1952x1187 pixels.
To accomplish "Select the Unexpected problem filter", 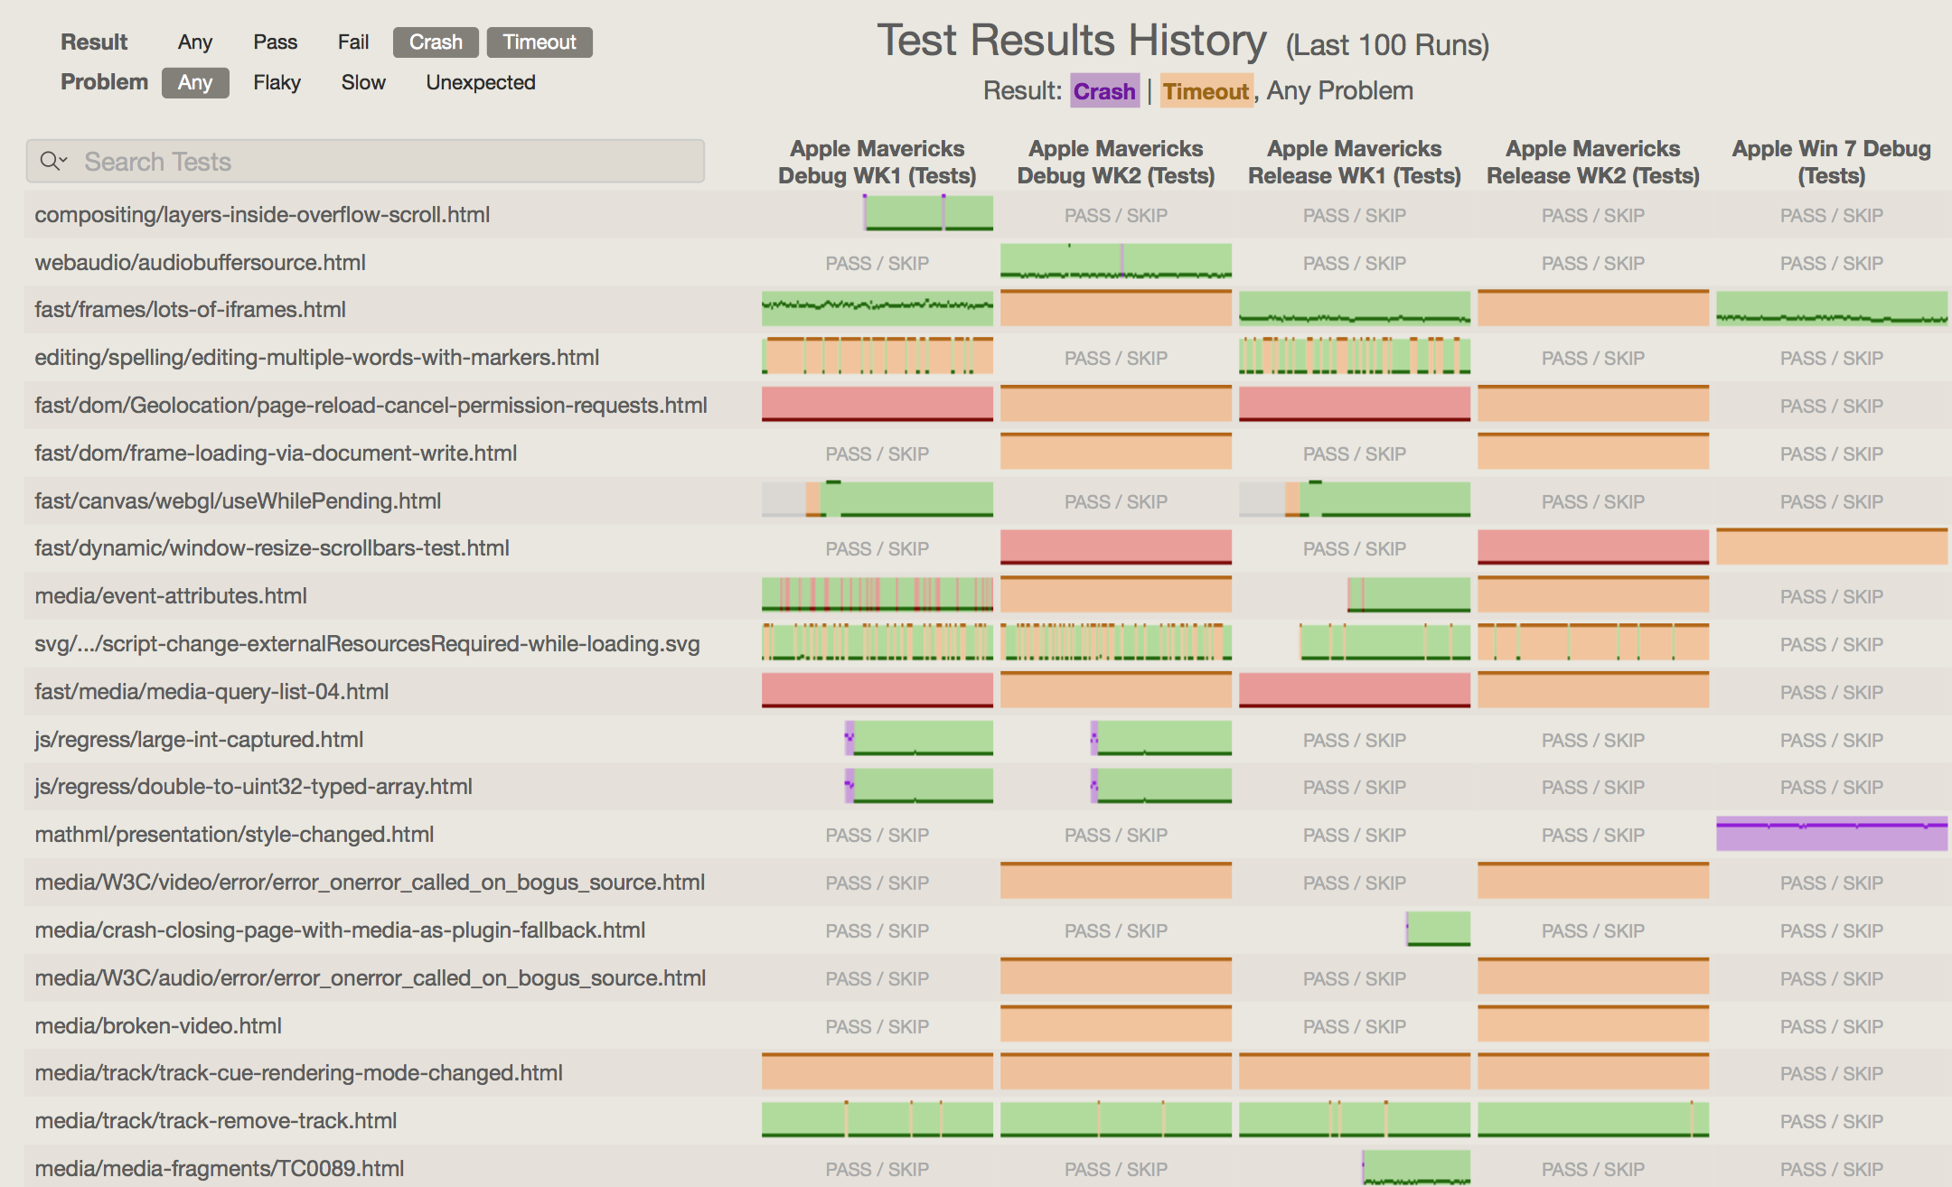I will click(x=480, y=82).
